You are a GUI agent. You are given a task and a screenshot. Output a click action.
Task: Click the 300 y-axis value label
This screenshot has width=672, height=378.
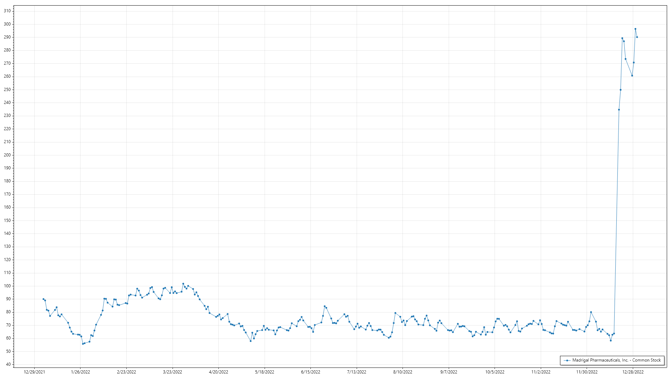coord(7,24)
